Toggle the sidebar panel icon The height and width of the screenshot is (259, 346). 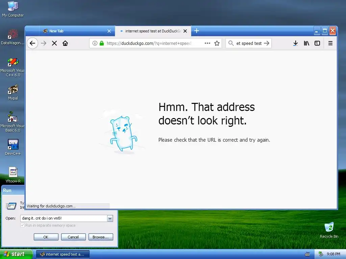317,43
